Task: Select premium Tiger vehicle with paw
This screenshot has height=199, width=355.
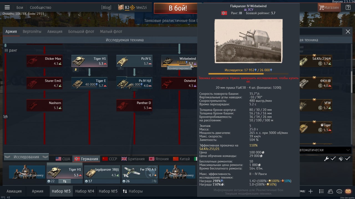Action: pos(316,127)
